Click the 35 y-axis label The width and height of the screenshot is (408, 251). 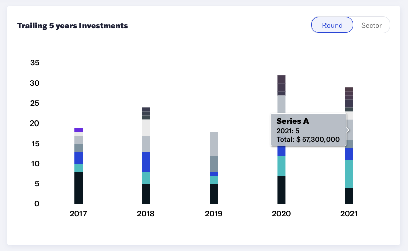click(35, 63)
